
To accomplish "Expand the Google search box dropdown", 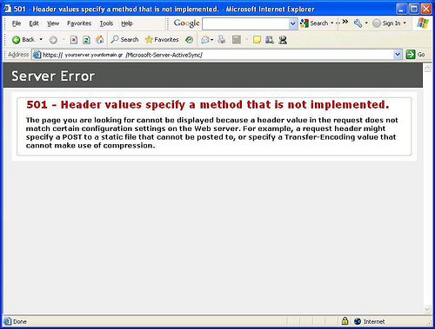I will (x=293, y=23).
